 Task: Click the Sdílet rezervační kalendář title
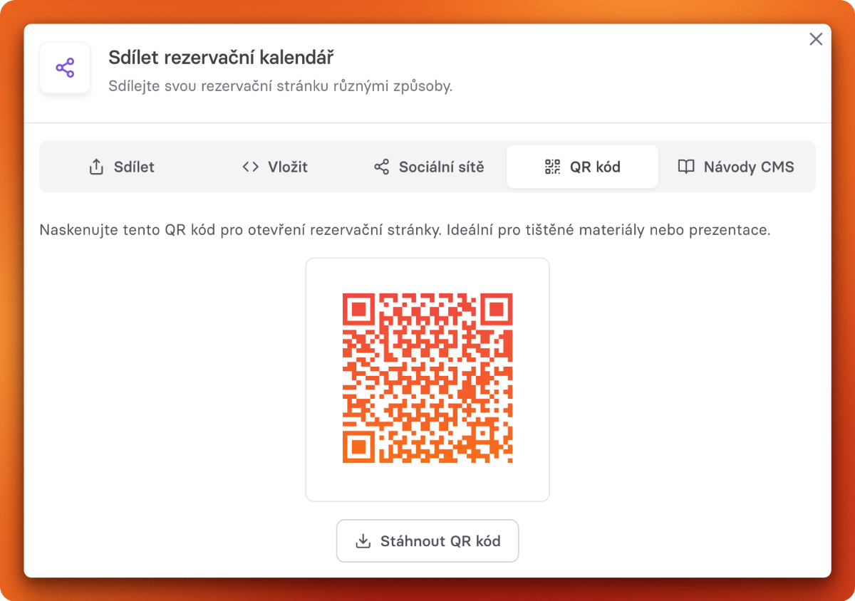click(222, 57)
